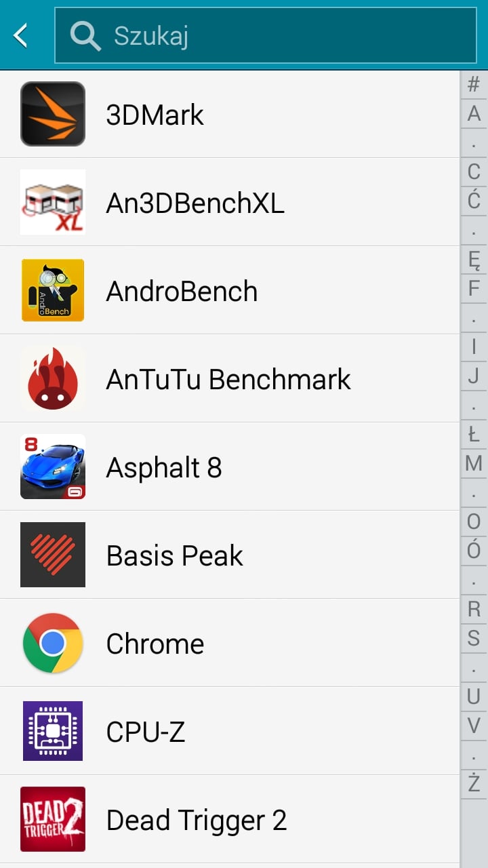Jump to letter S in index
488x868 pixels.
click(x=474, y=638)
